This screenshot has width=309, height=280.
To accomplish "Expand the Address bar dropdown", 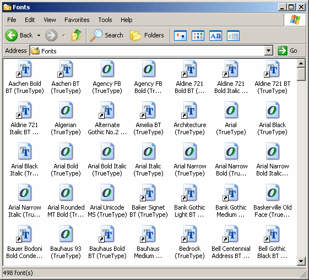I will [x=268, y=51].
